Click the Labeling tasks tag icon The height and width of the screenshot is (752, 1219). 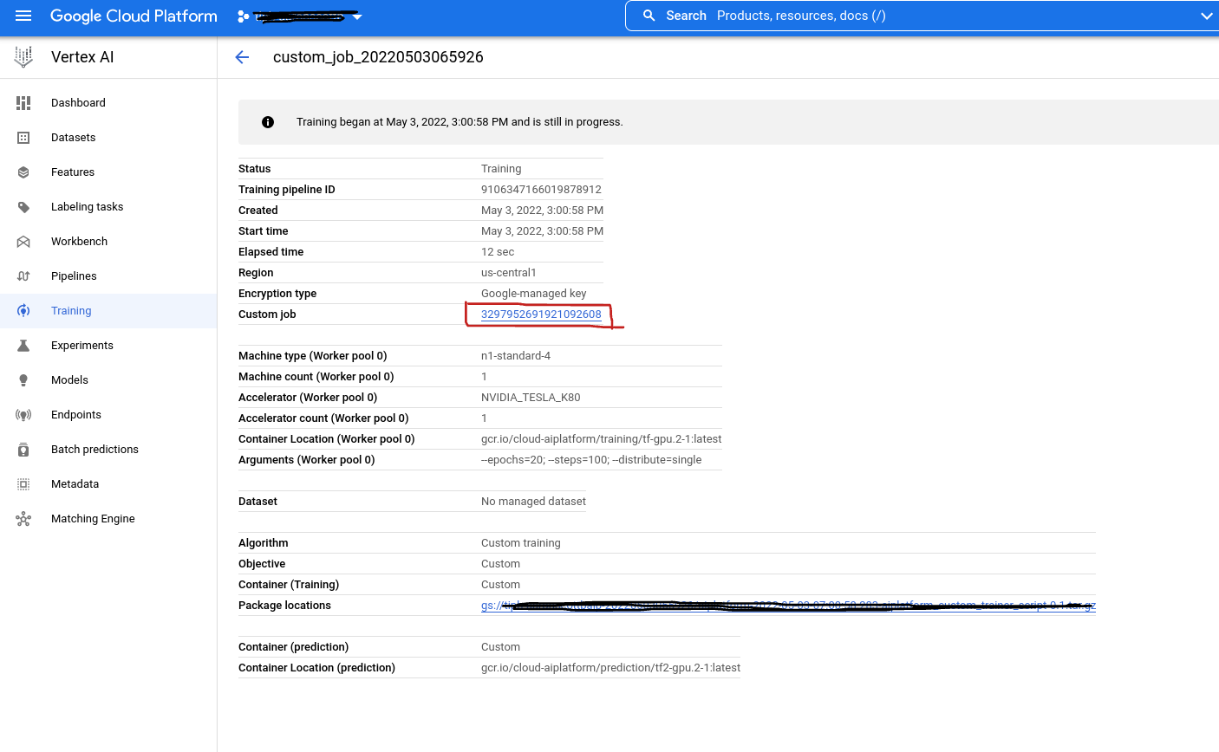click(x=23, y=207)
